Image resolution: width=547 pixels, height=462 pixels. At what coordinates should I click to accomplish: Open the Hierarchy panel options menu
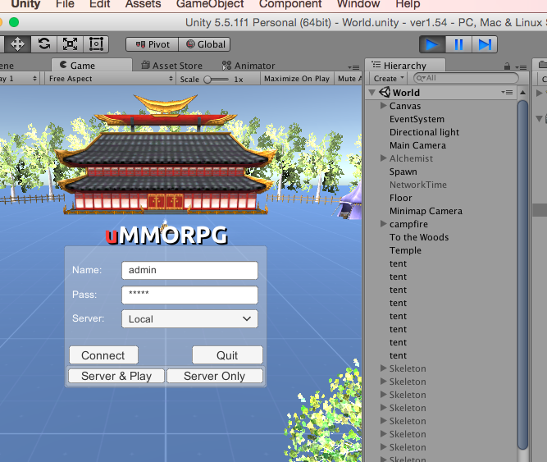(521, 67)
